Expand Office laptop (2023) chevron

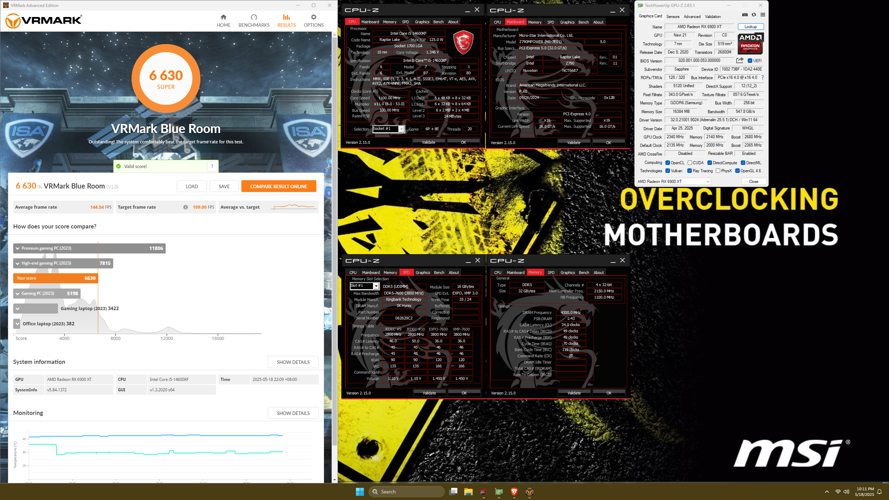17,324
